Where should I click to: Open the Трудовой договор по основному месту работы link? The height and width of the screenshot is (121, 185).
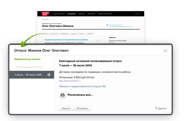(x=66, y=40)
